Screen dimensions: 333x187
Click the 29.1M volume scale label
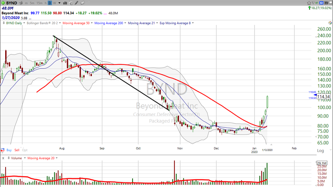coord(322,163)
